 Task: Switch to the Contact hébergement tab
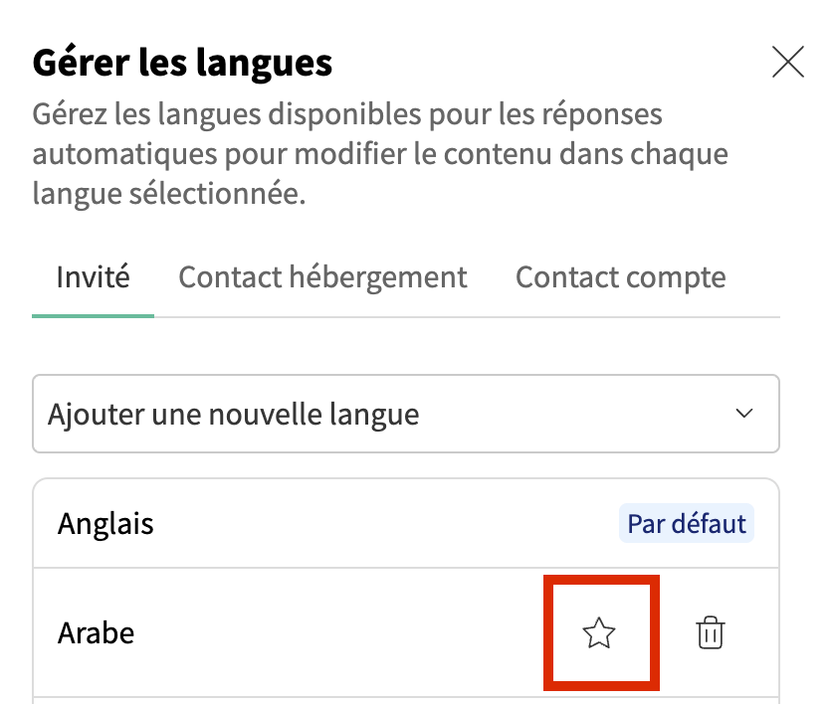[x=322, y=277]
